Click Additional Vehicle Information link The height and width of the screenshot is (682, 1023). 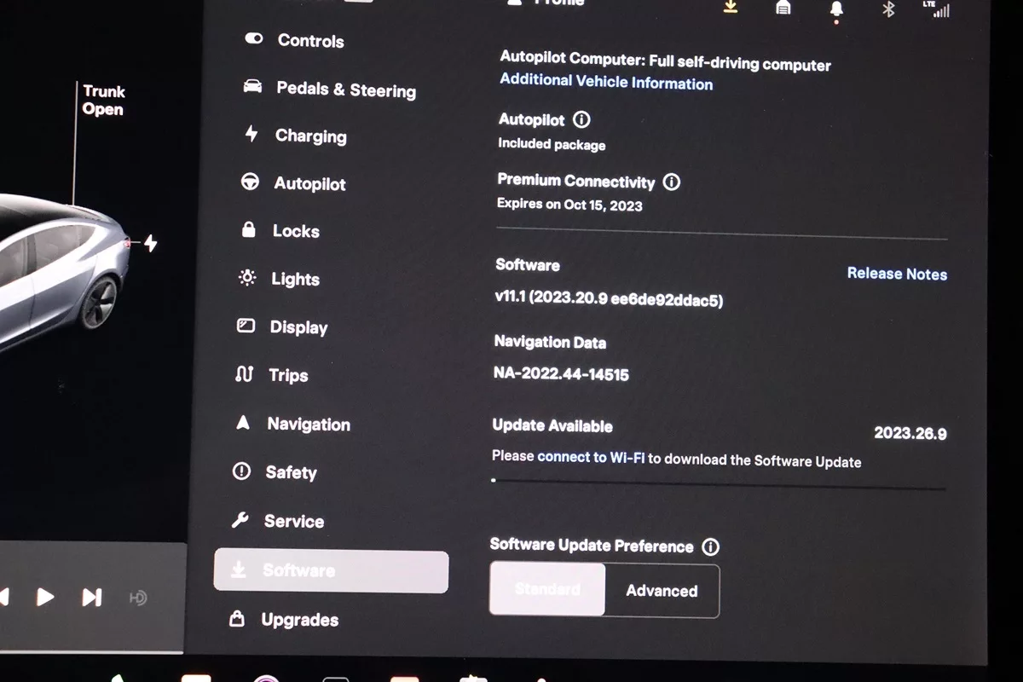tap(606, 83)
